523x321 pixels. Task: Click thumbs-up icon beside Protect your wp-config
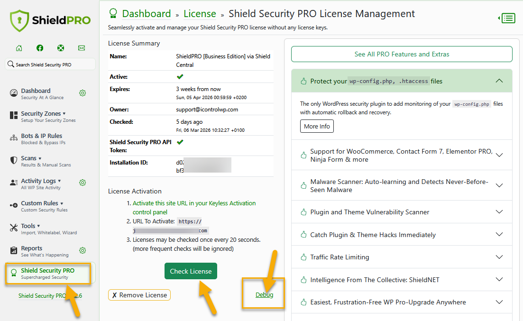click(x=303, y=81)
